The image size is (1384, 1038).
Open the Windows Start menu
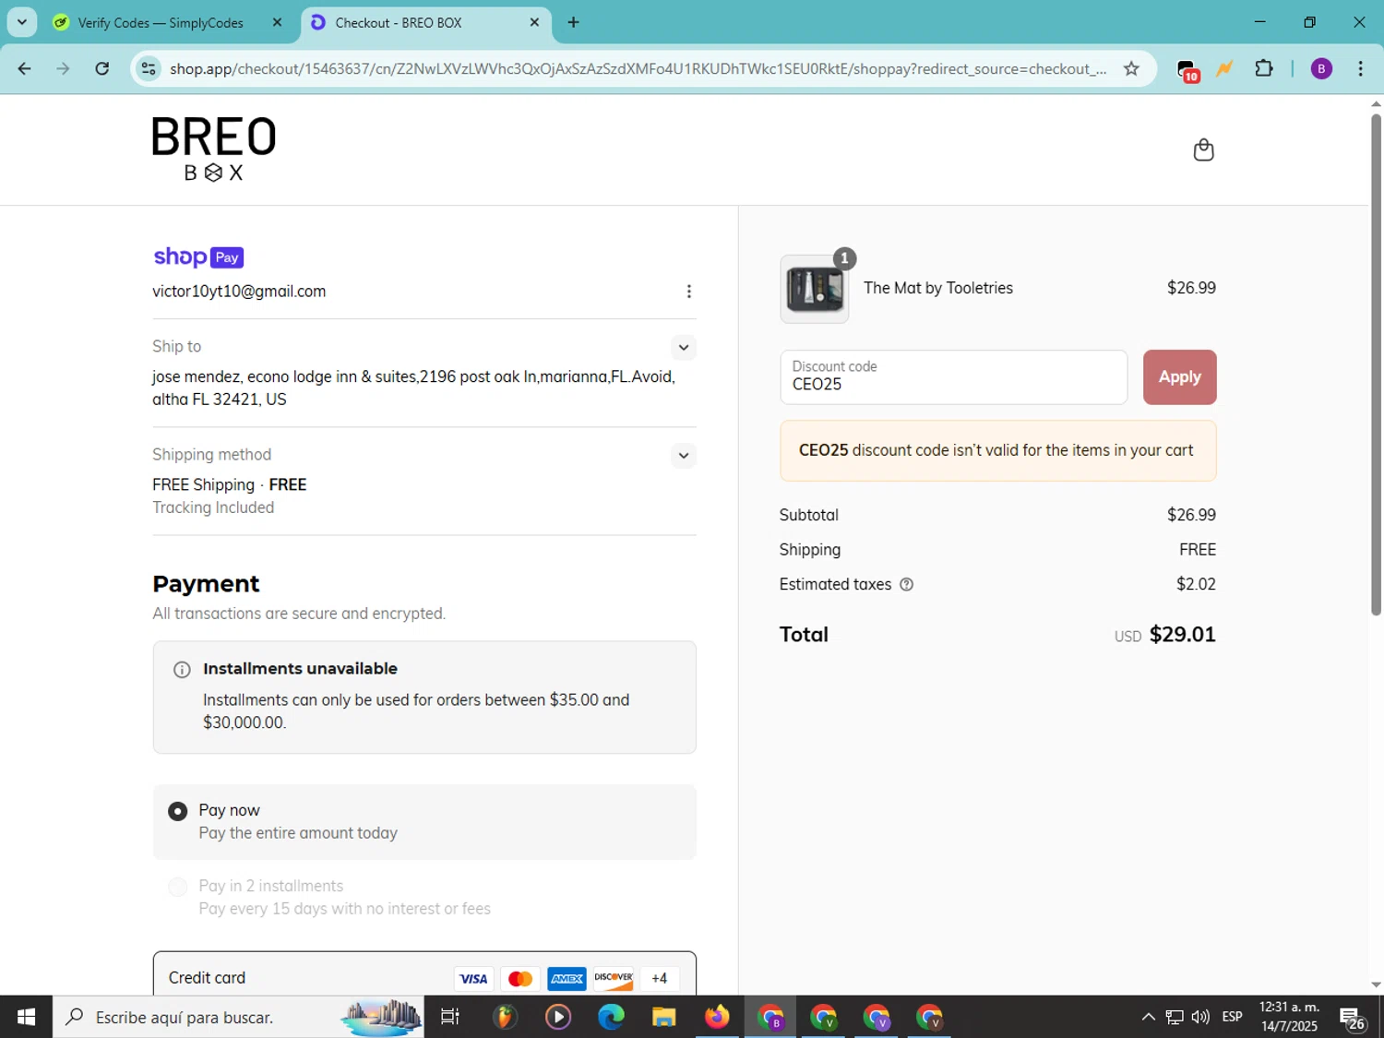click(26, 1017)
